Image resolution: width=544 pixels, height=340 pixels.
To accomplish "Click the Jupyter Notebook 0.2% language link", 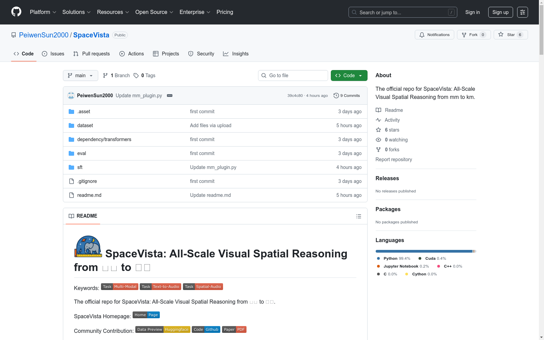I will pos(403,266).
